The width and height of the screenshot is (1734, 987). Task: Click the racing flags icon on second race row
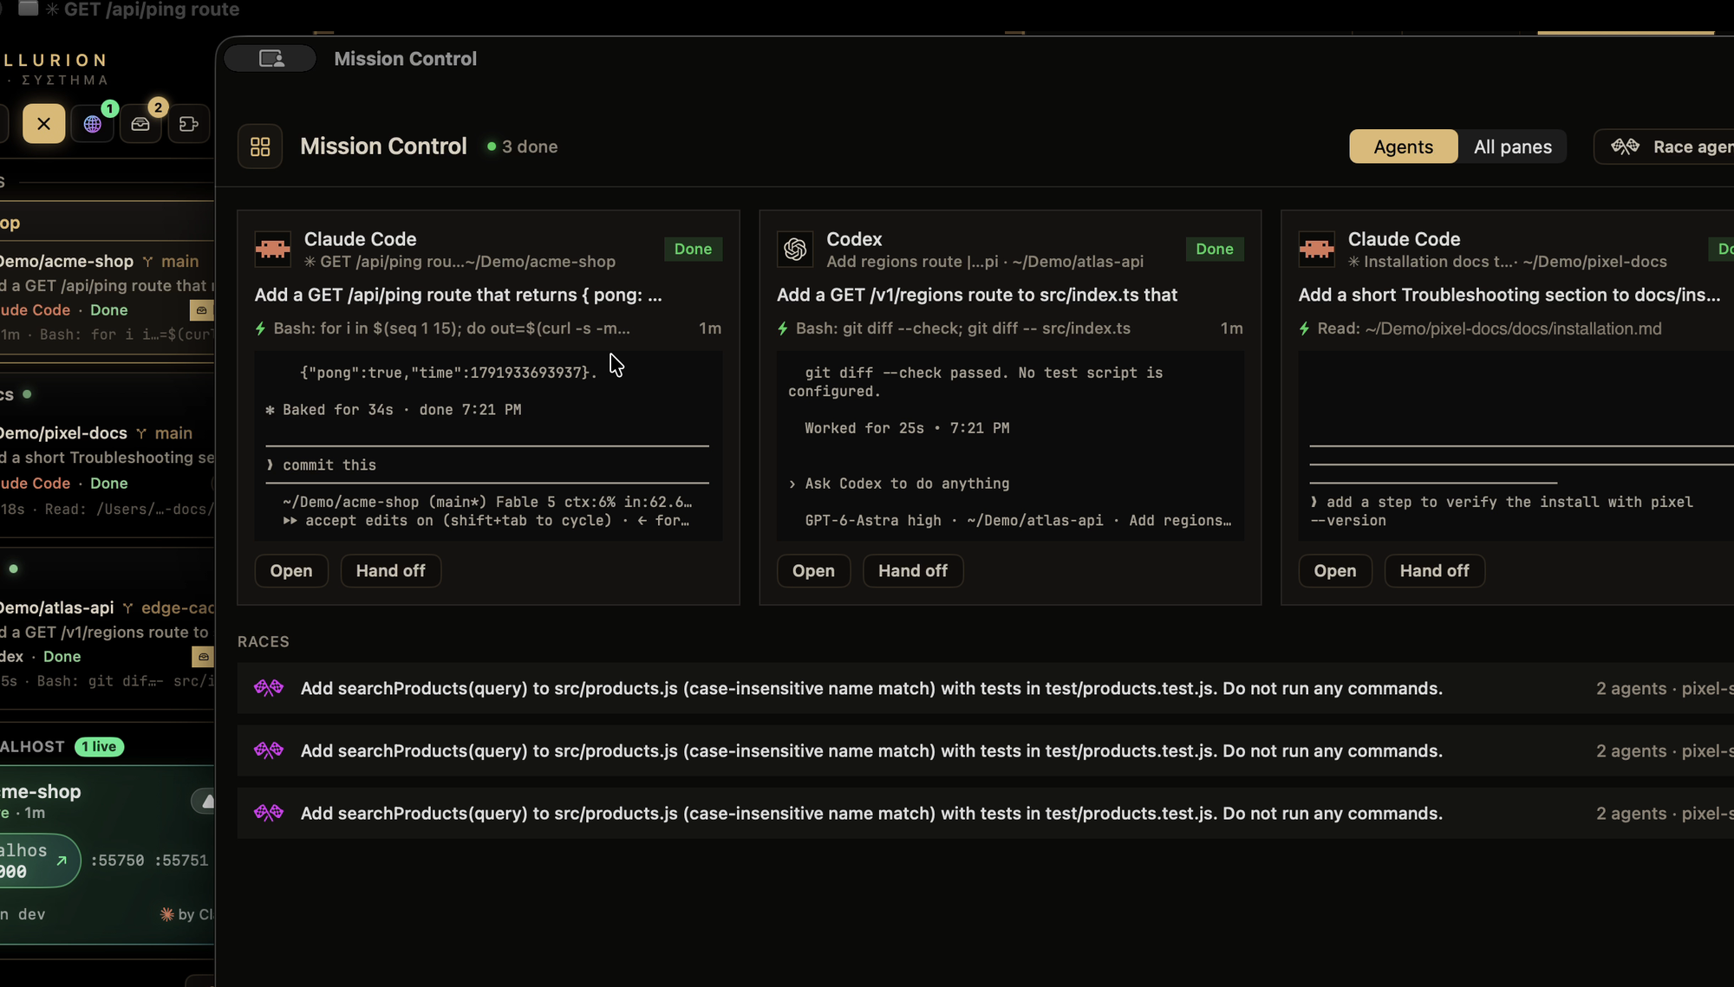click(x=269, y=750)
